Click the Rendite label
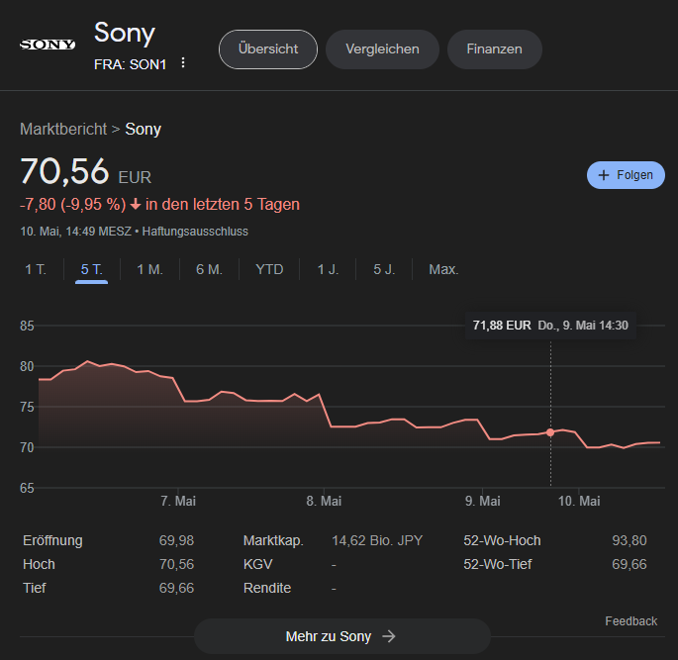 tap(267, 588)
